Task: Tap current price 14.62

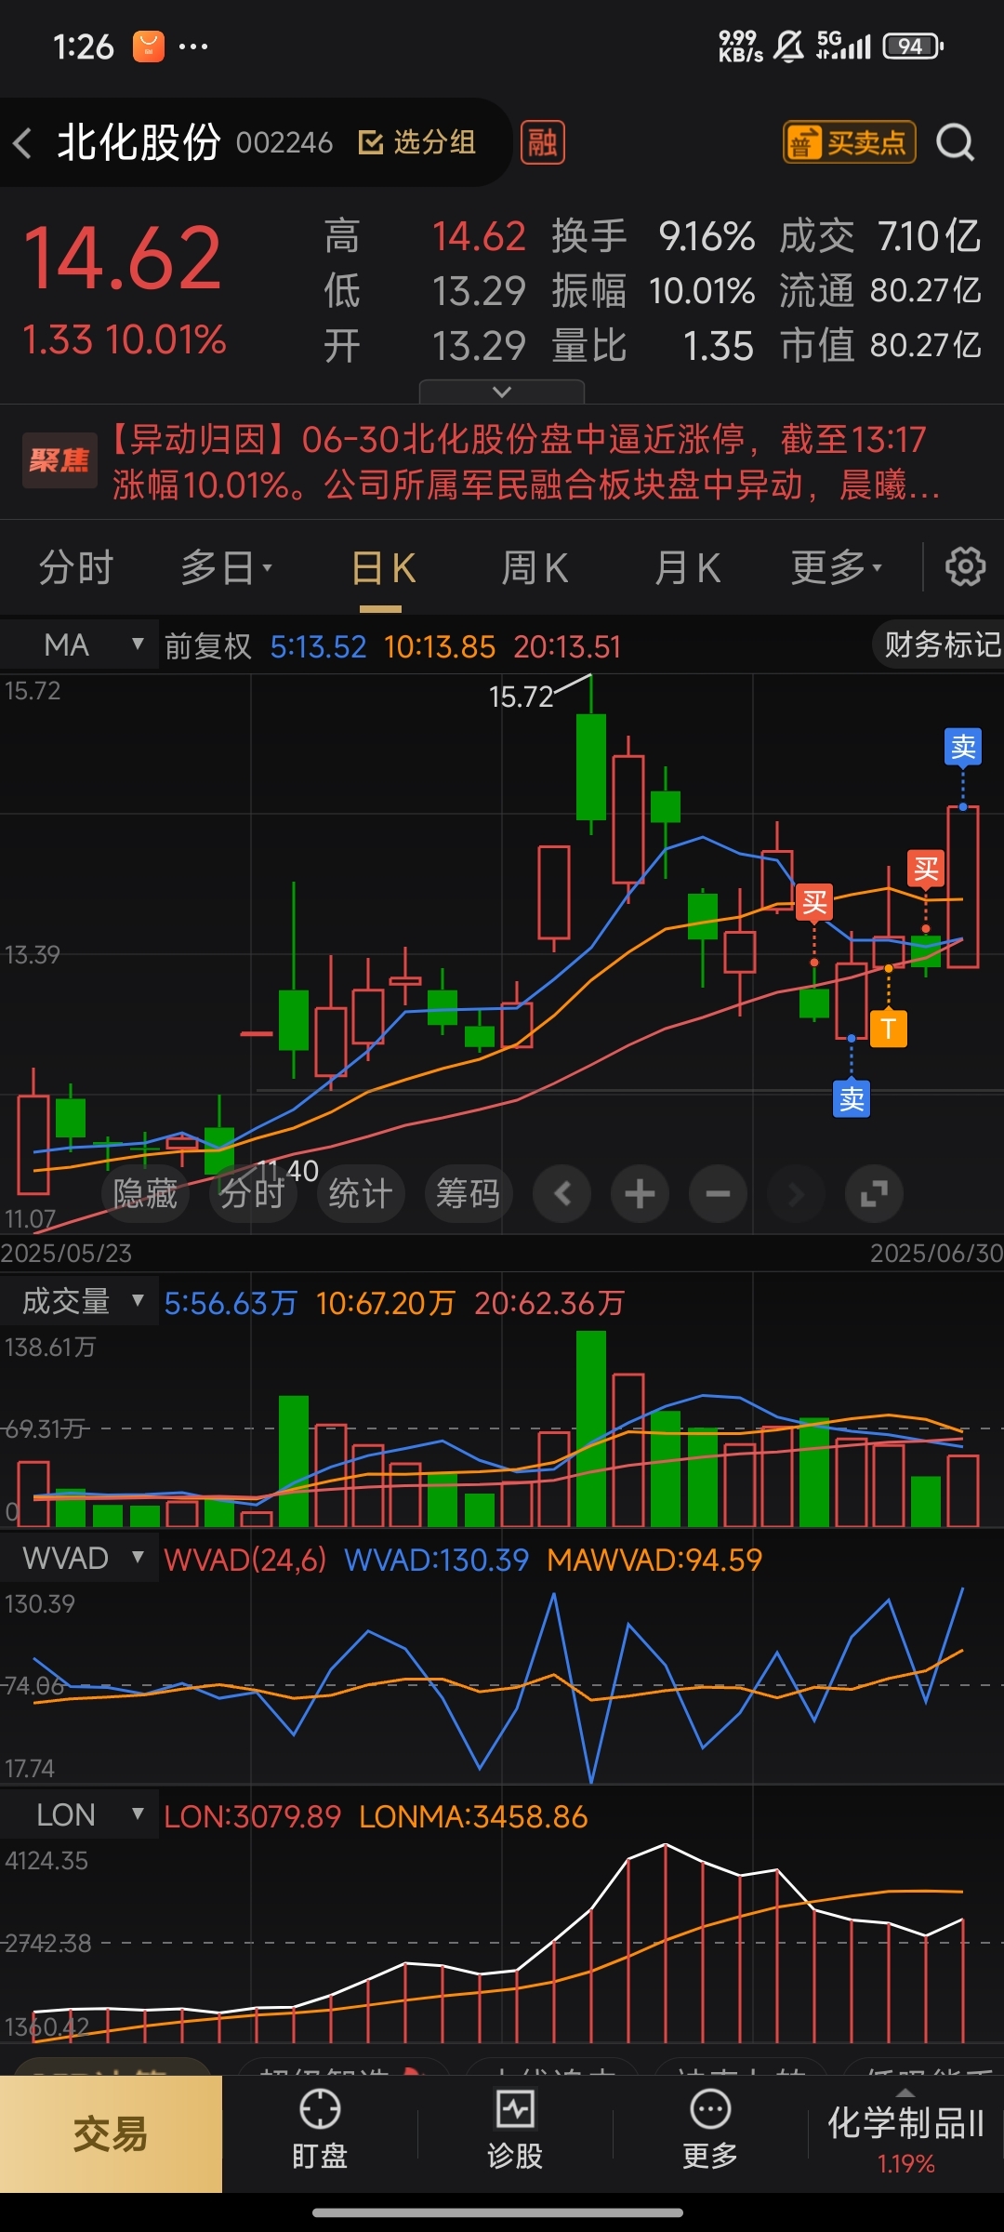Action: point(122,258)
